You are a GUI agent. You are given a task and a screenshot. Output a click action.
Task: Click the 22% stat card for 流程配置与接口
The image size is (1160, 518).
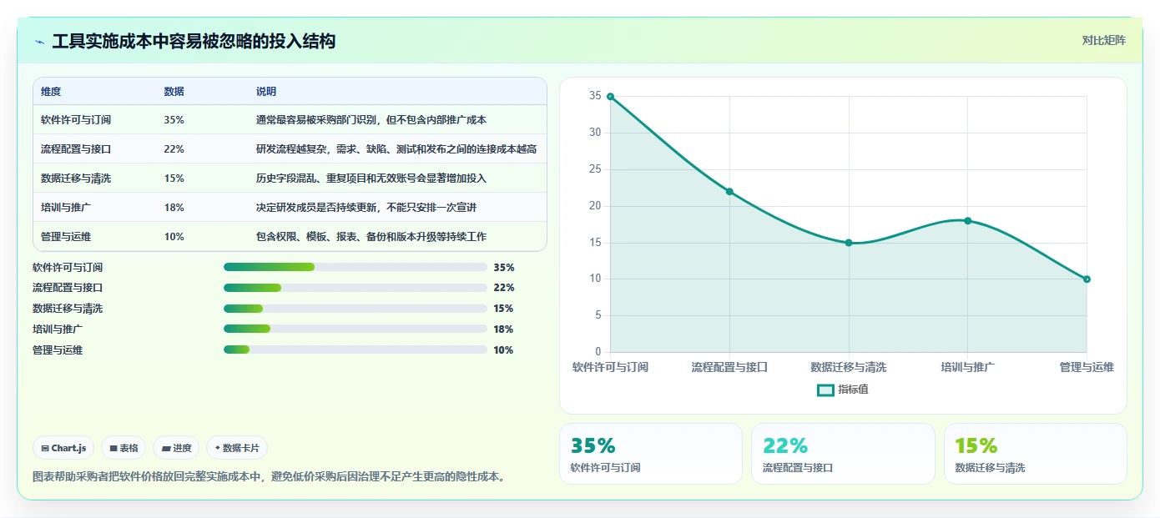pos(843,454)
